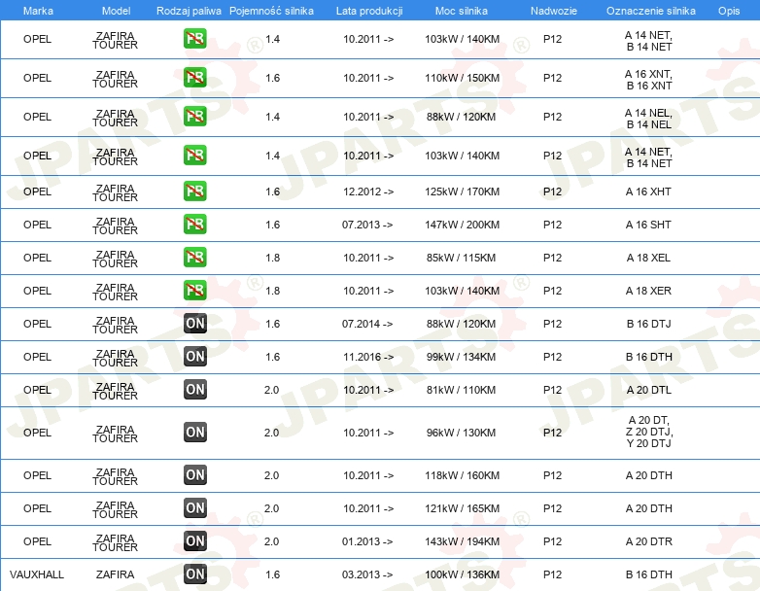Click OPEL brand cell in the A 20 DTL row
Viewport: 760px width, 591px height.
pyautogui.click(x=37, y=390)
